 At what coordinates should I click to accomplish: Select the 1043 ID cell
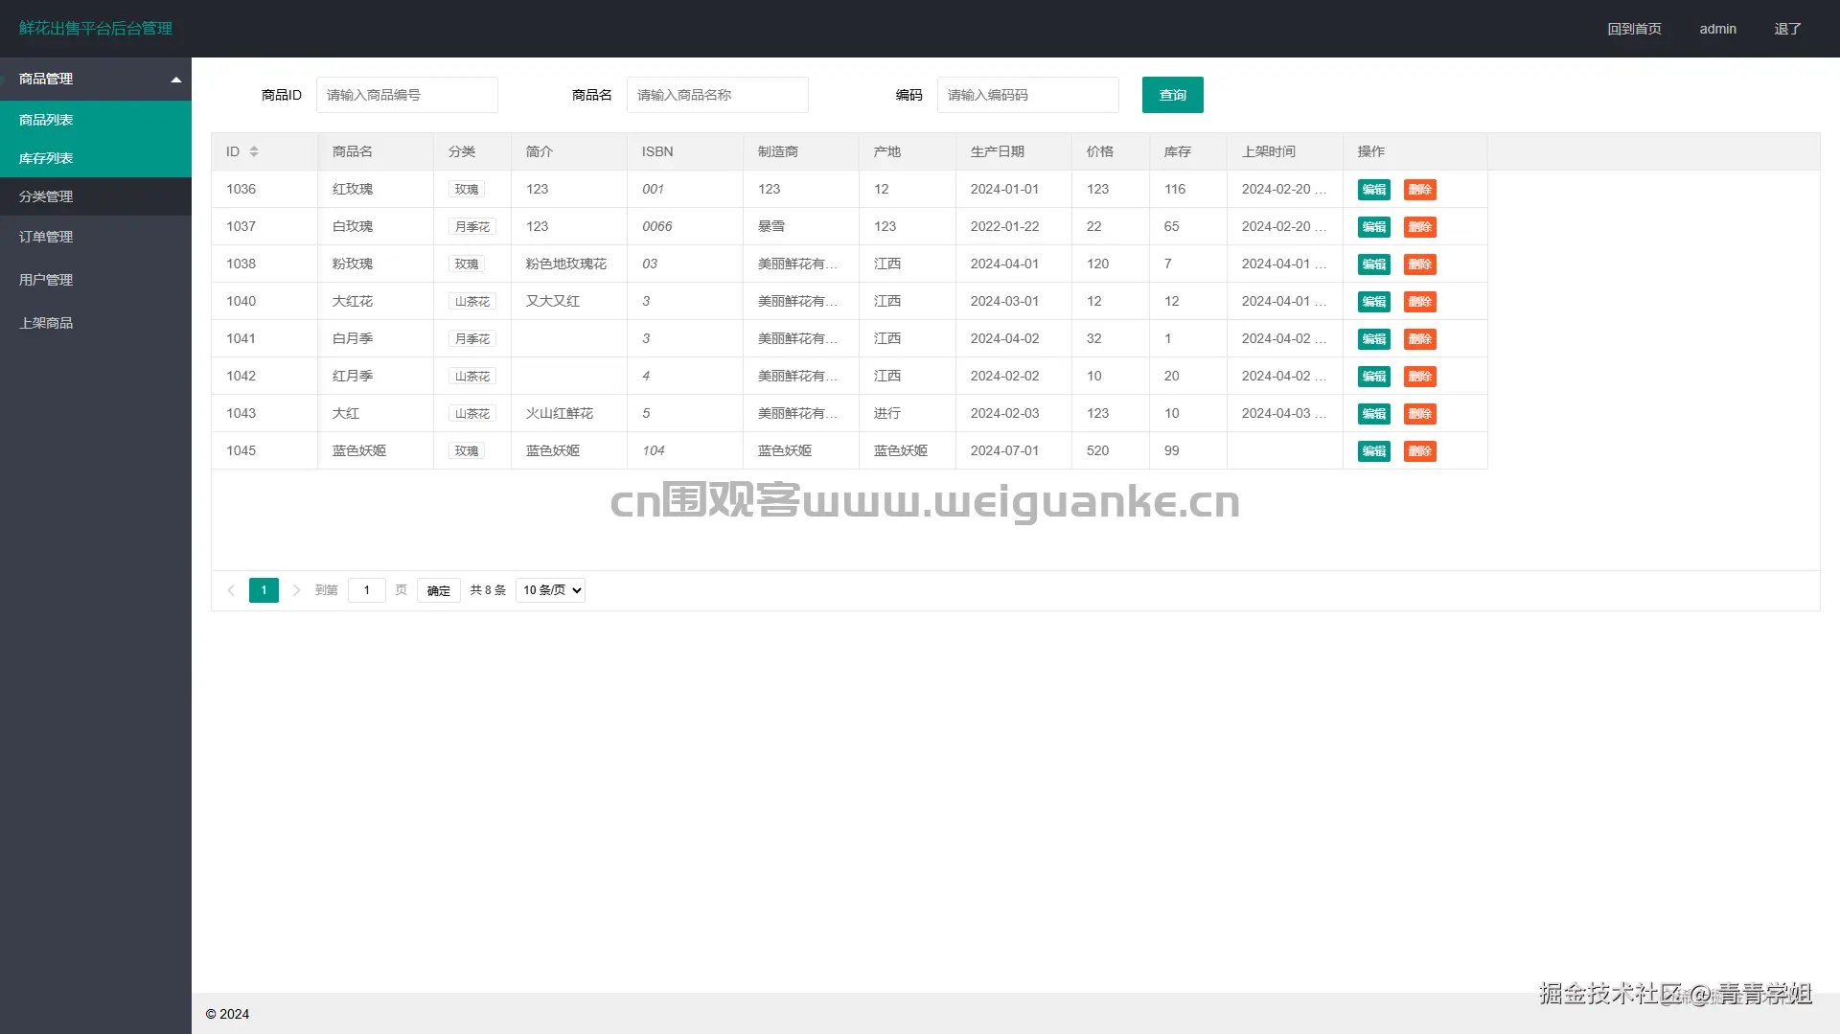click(264, 413)
